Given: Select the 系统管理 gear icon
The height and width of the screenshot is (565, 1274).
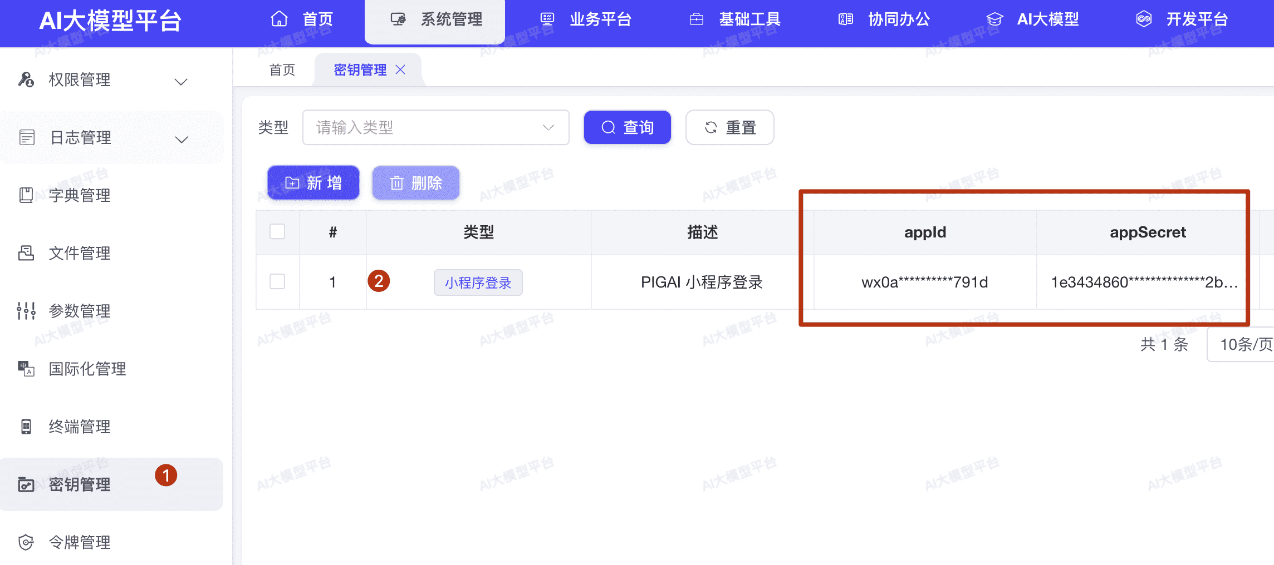Looking at the screenshot, I should [397, 18].
